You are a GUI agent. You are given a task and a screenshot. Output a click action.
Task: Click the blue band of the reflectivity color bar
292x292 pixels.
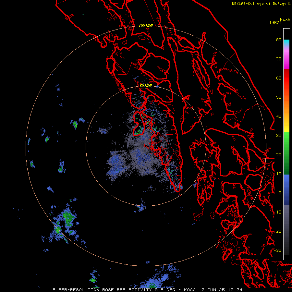click(x=286, y=190)
